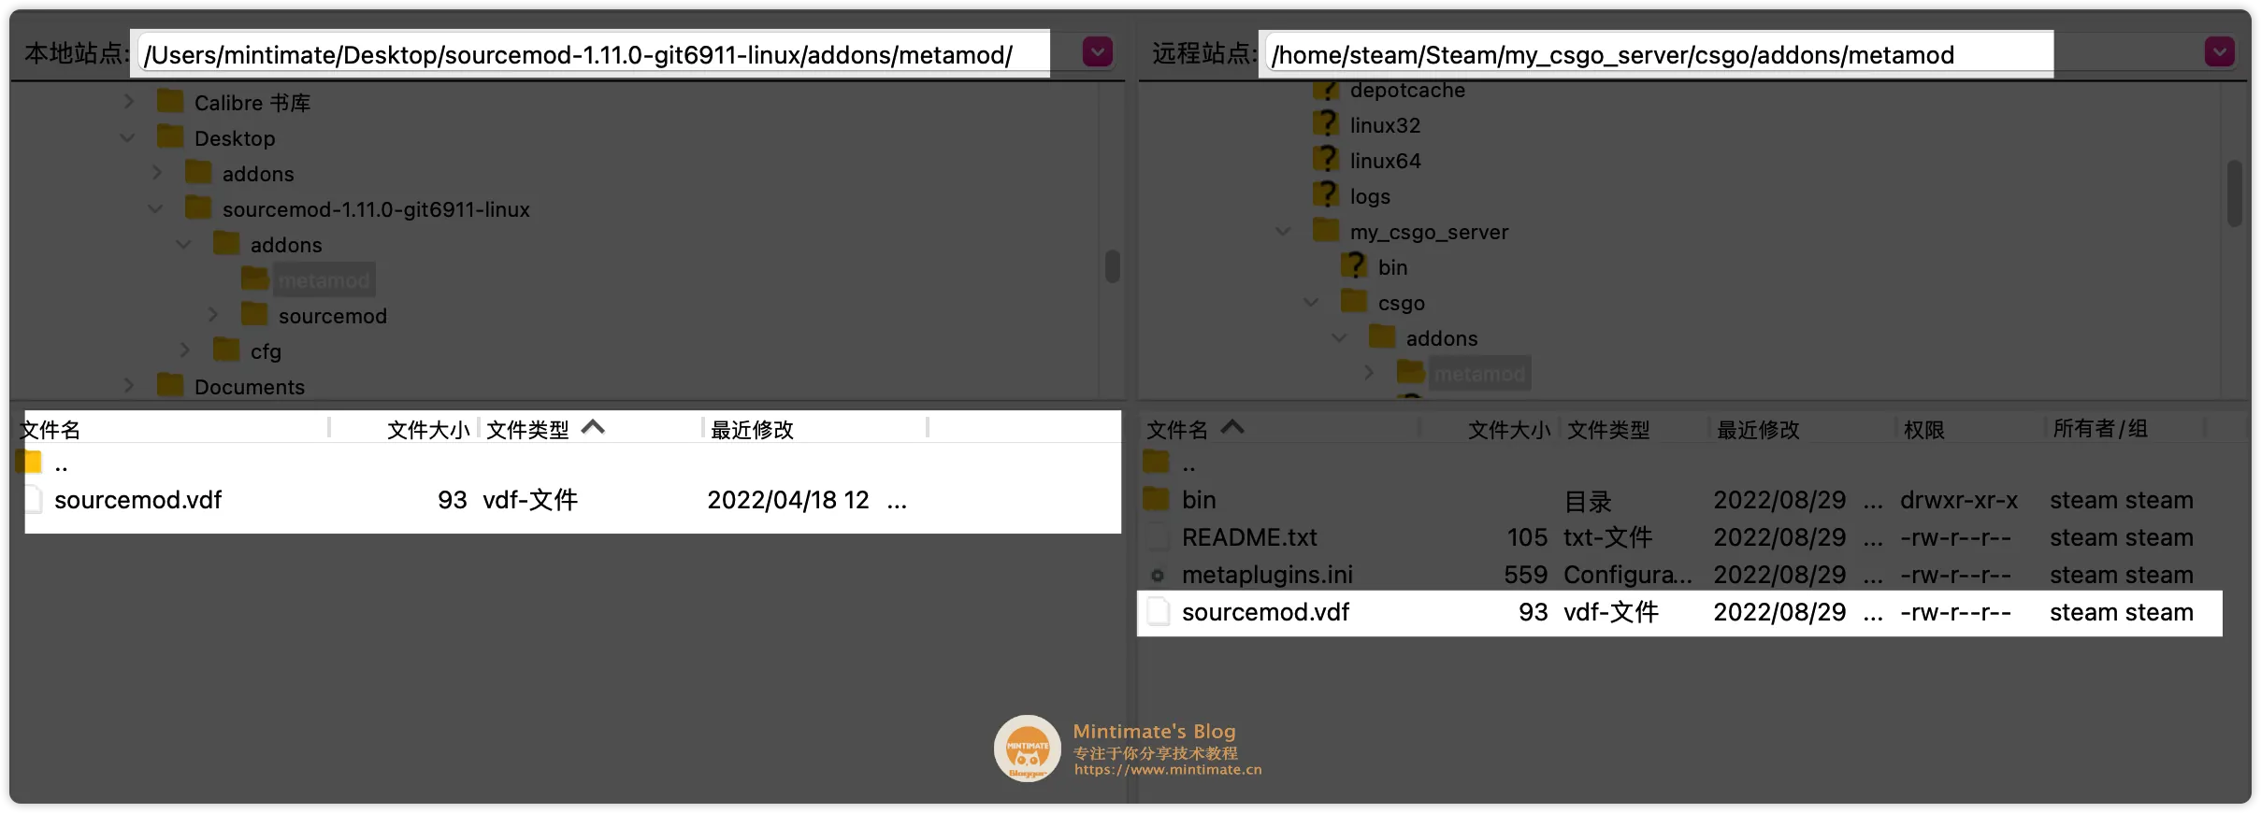Open the remote site path dropdown
2261x813 pixels.
point(2219,52)
